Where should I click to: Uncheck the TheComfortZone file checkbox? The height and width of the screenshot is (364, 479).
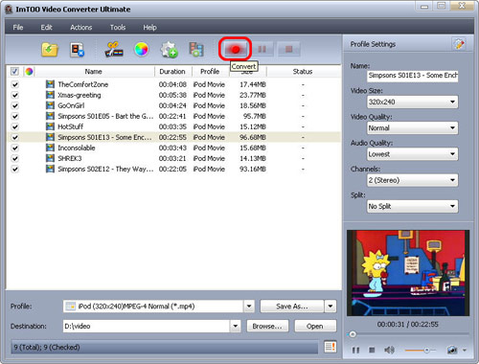coord(14,84)
